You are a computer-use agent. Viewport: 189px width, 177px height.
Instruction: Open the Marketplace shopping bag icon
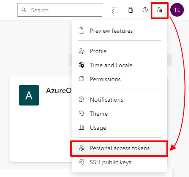[131, 10]
